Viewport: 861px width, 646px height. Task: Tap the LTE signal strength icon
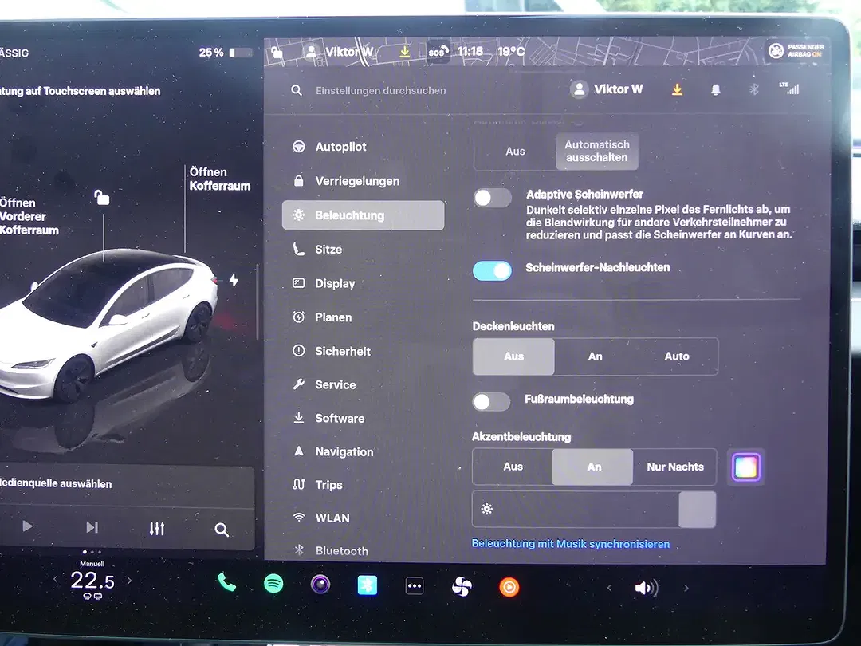pyautogui.click(x=789, y=88)
